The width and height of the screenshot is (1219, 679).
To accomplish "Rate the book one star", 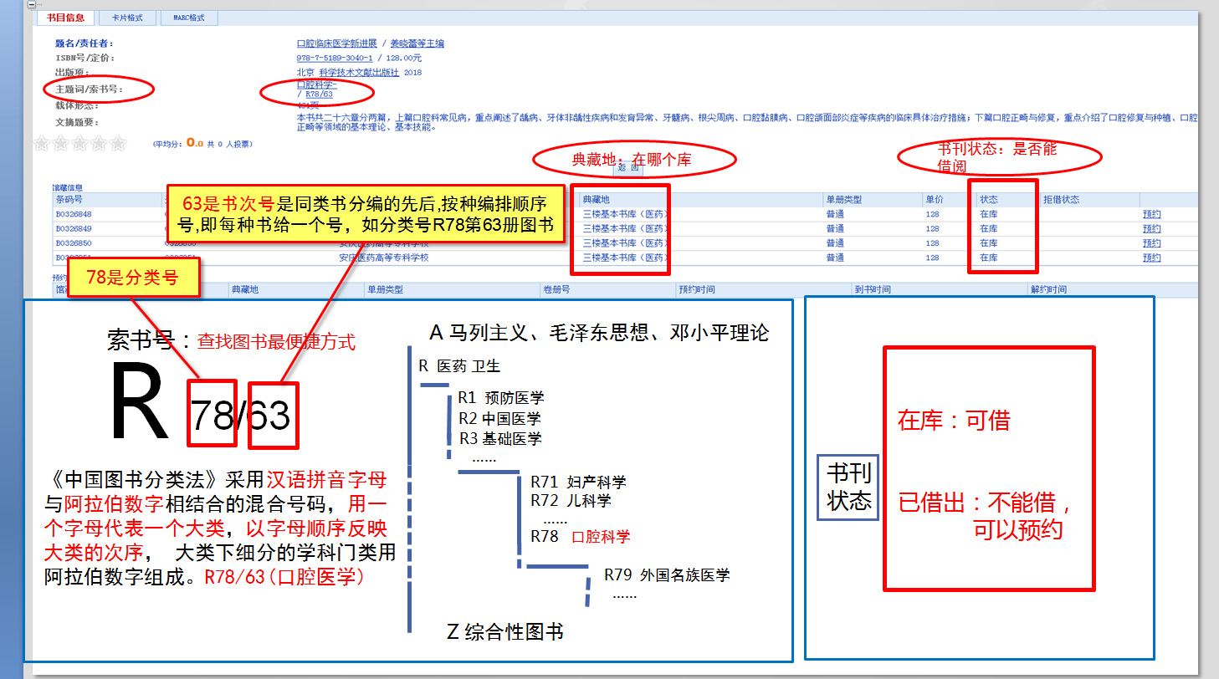I will [41, 144].
